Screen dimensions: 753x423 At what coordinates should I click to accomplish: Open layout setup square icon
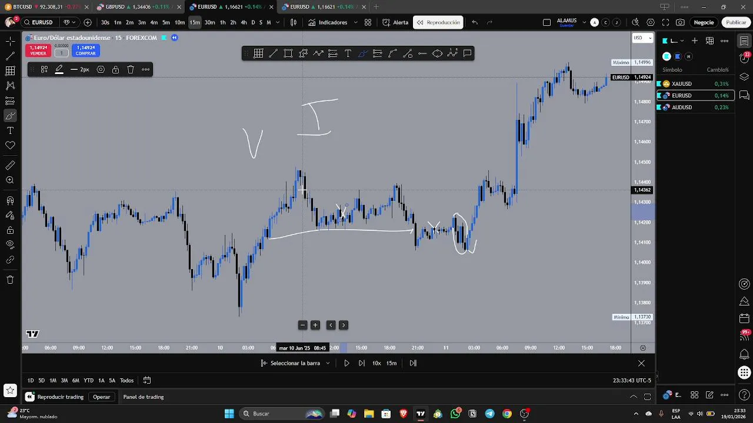pos(547,22)
